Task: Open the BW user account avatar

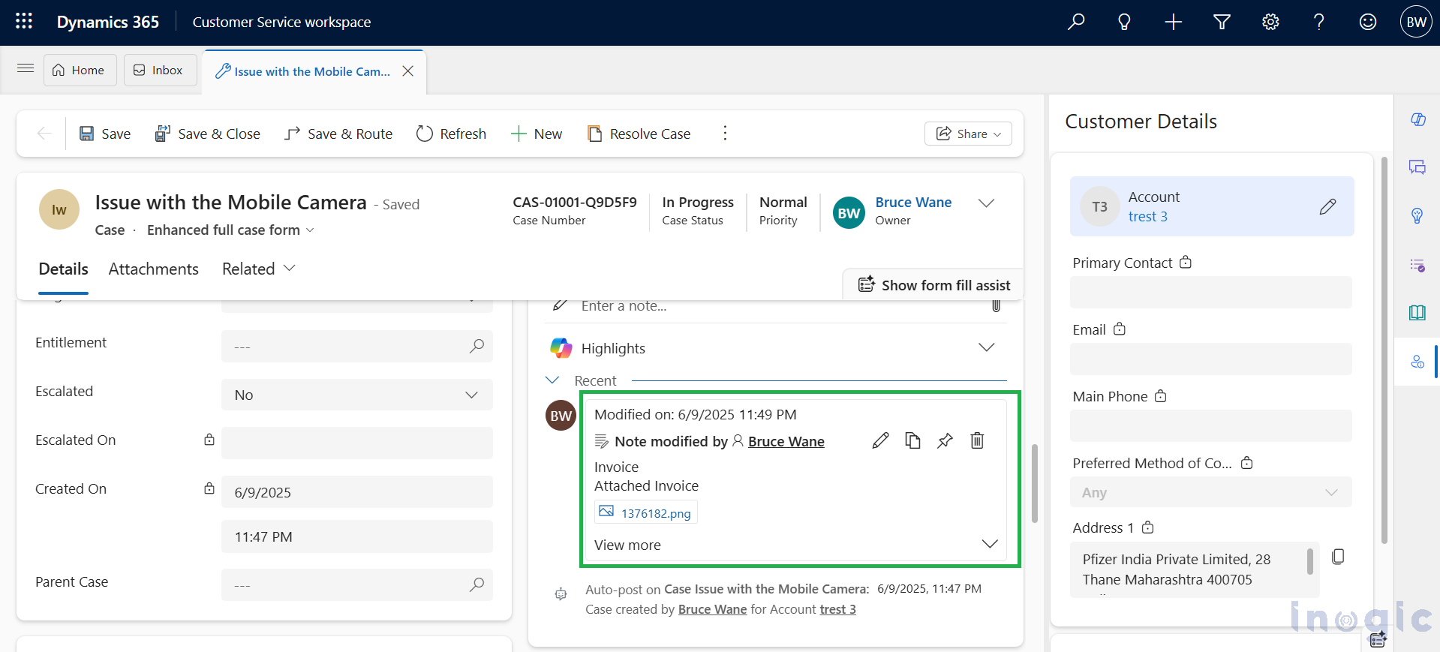Action: [x=1416, y=22]
